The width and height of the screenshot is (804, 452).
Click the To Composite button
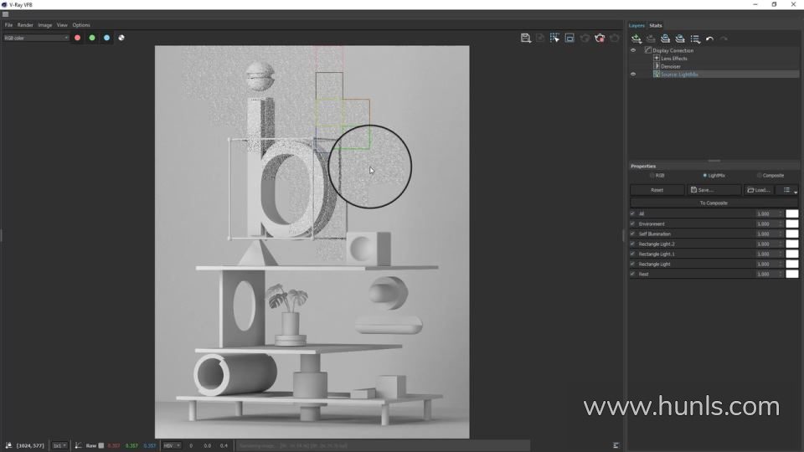(x=714, y=203)
